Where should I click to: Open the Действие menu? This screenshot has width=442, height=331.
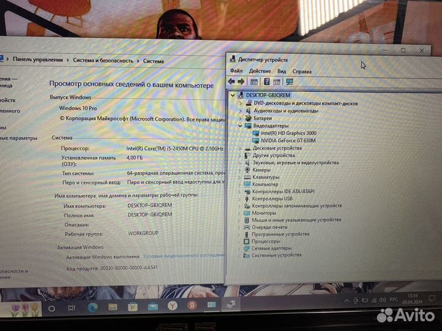pyautogui.click(x=260, y=72)
